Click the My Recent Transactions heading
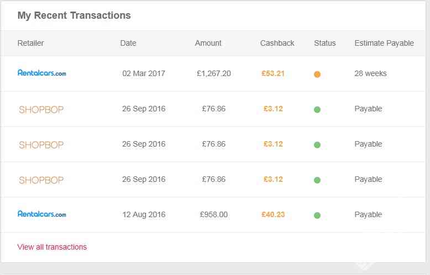 (x=74, y=15)
